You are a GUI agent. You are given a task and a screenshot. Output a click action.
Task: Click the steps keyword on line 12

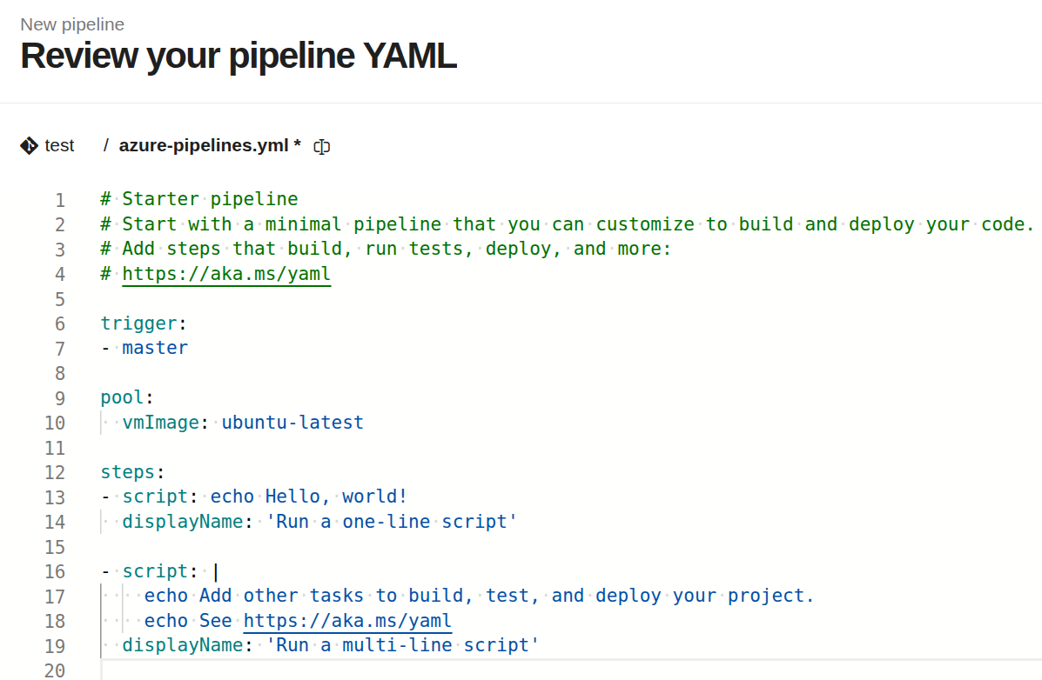[128, 472]
